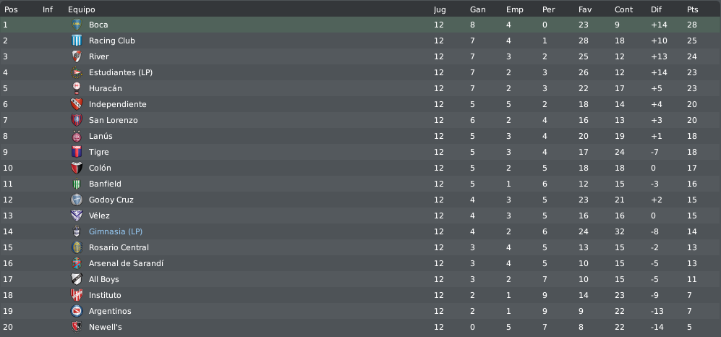Open the Huracán team name
The width and height of the screenshot is (721, 337).
[106, 88]
